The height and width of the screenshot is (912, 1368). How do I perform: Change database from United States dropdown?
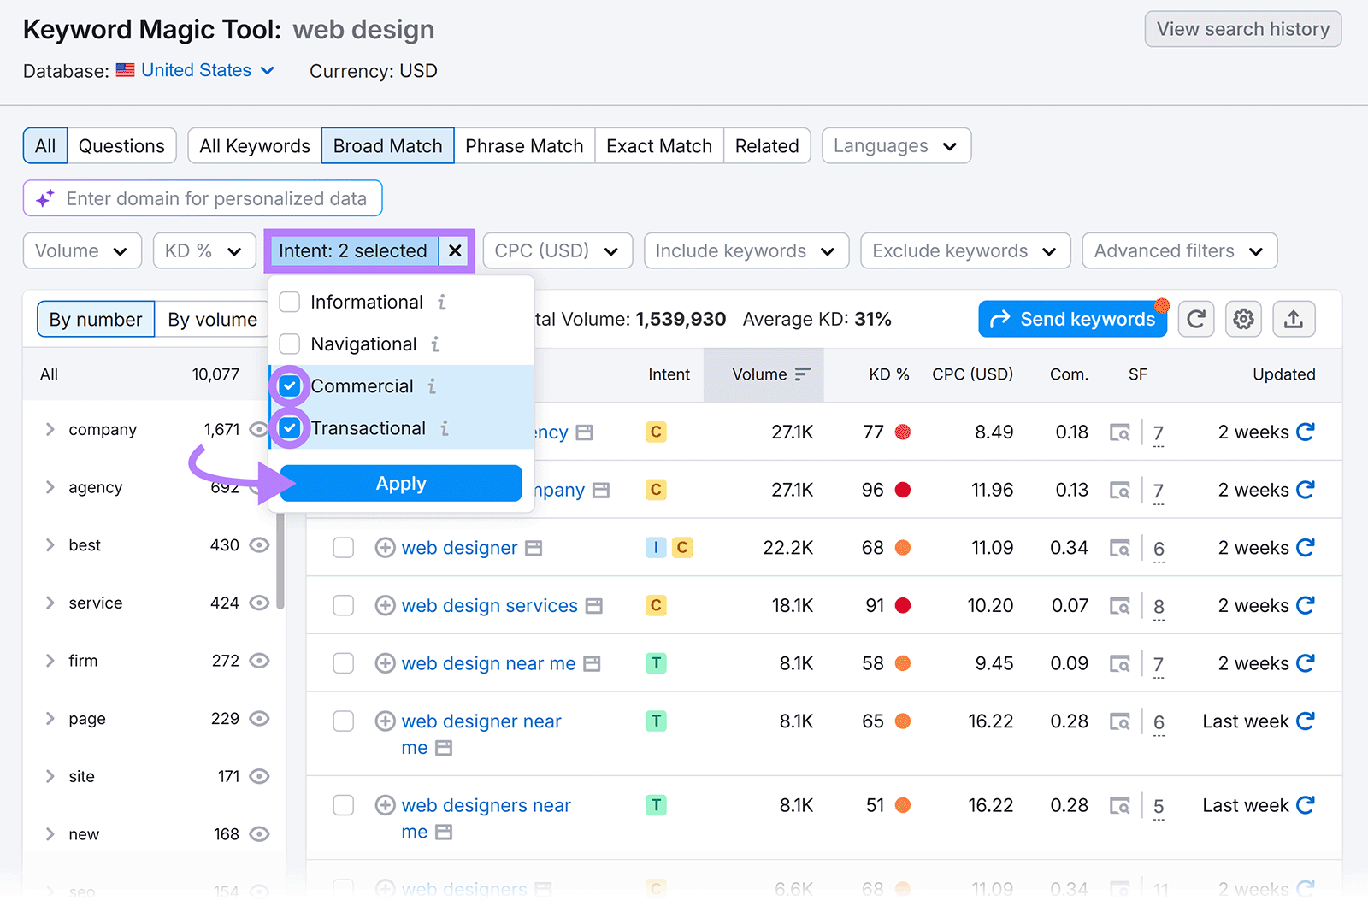click(x=208, y=70)
